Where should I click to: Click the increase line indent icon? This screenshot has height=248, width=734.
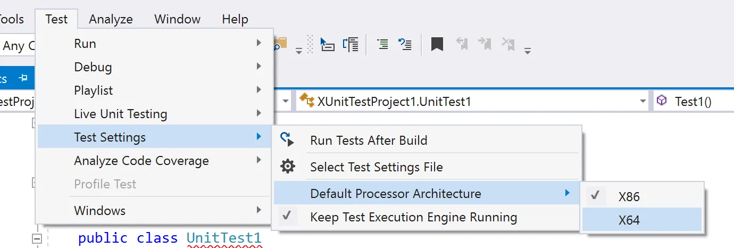click(382, 44)
